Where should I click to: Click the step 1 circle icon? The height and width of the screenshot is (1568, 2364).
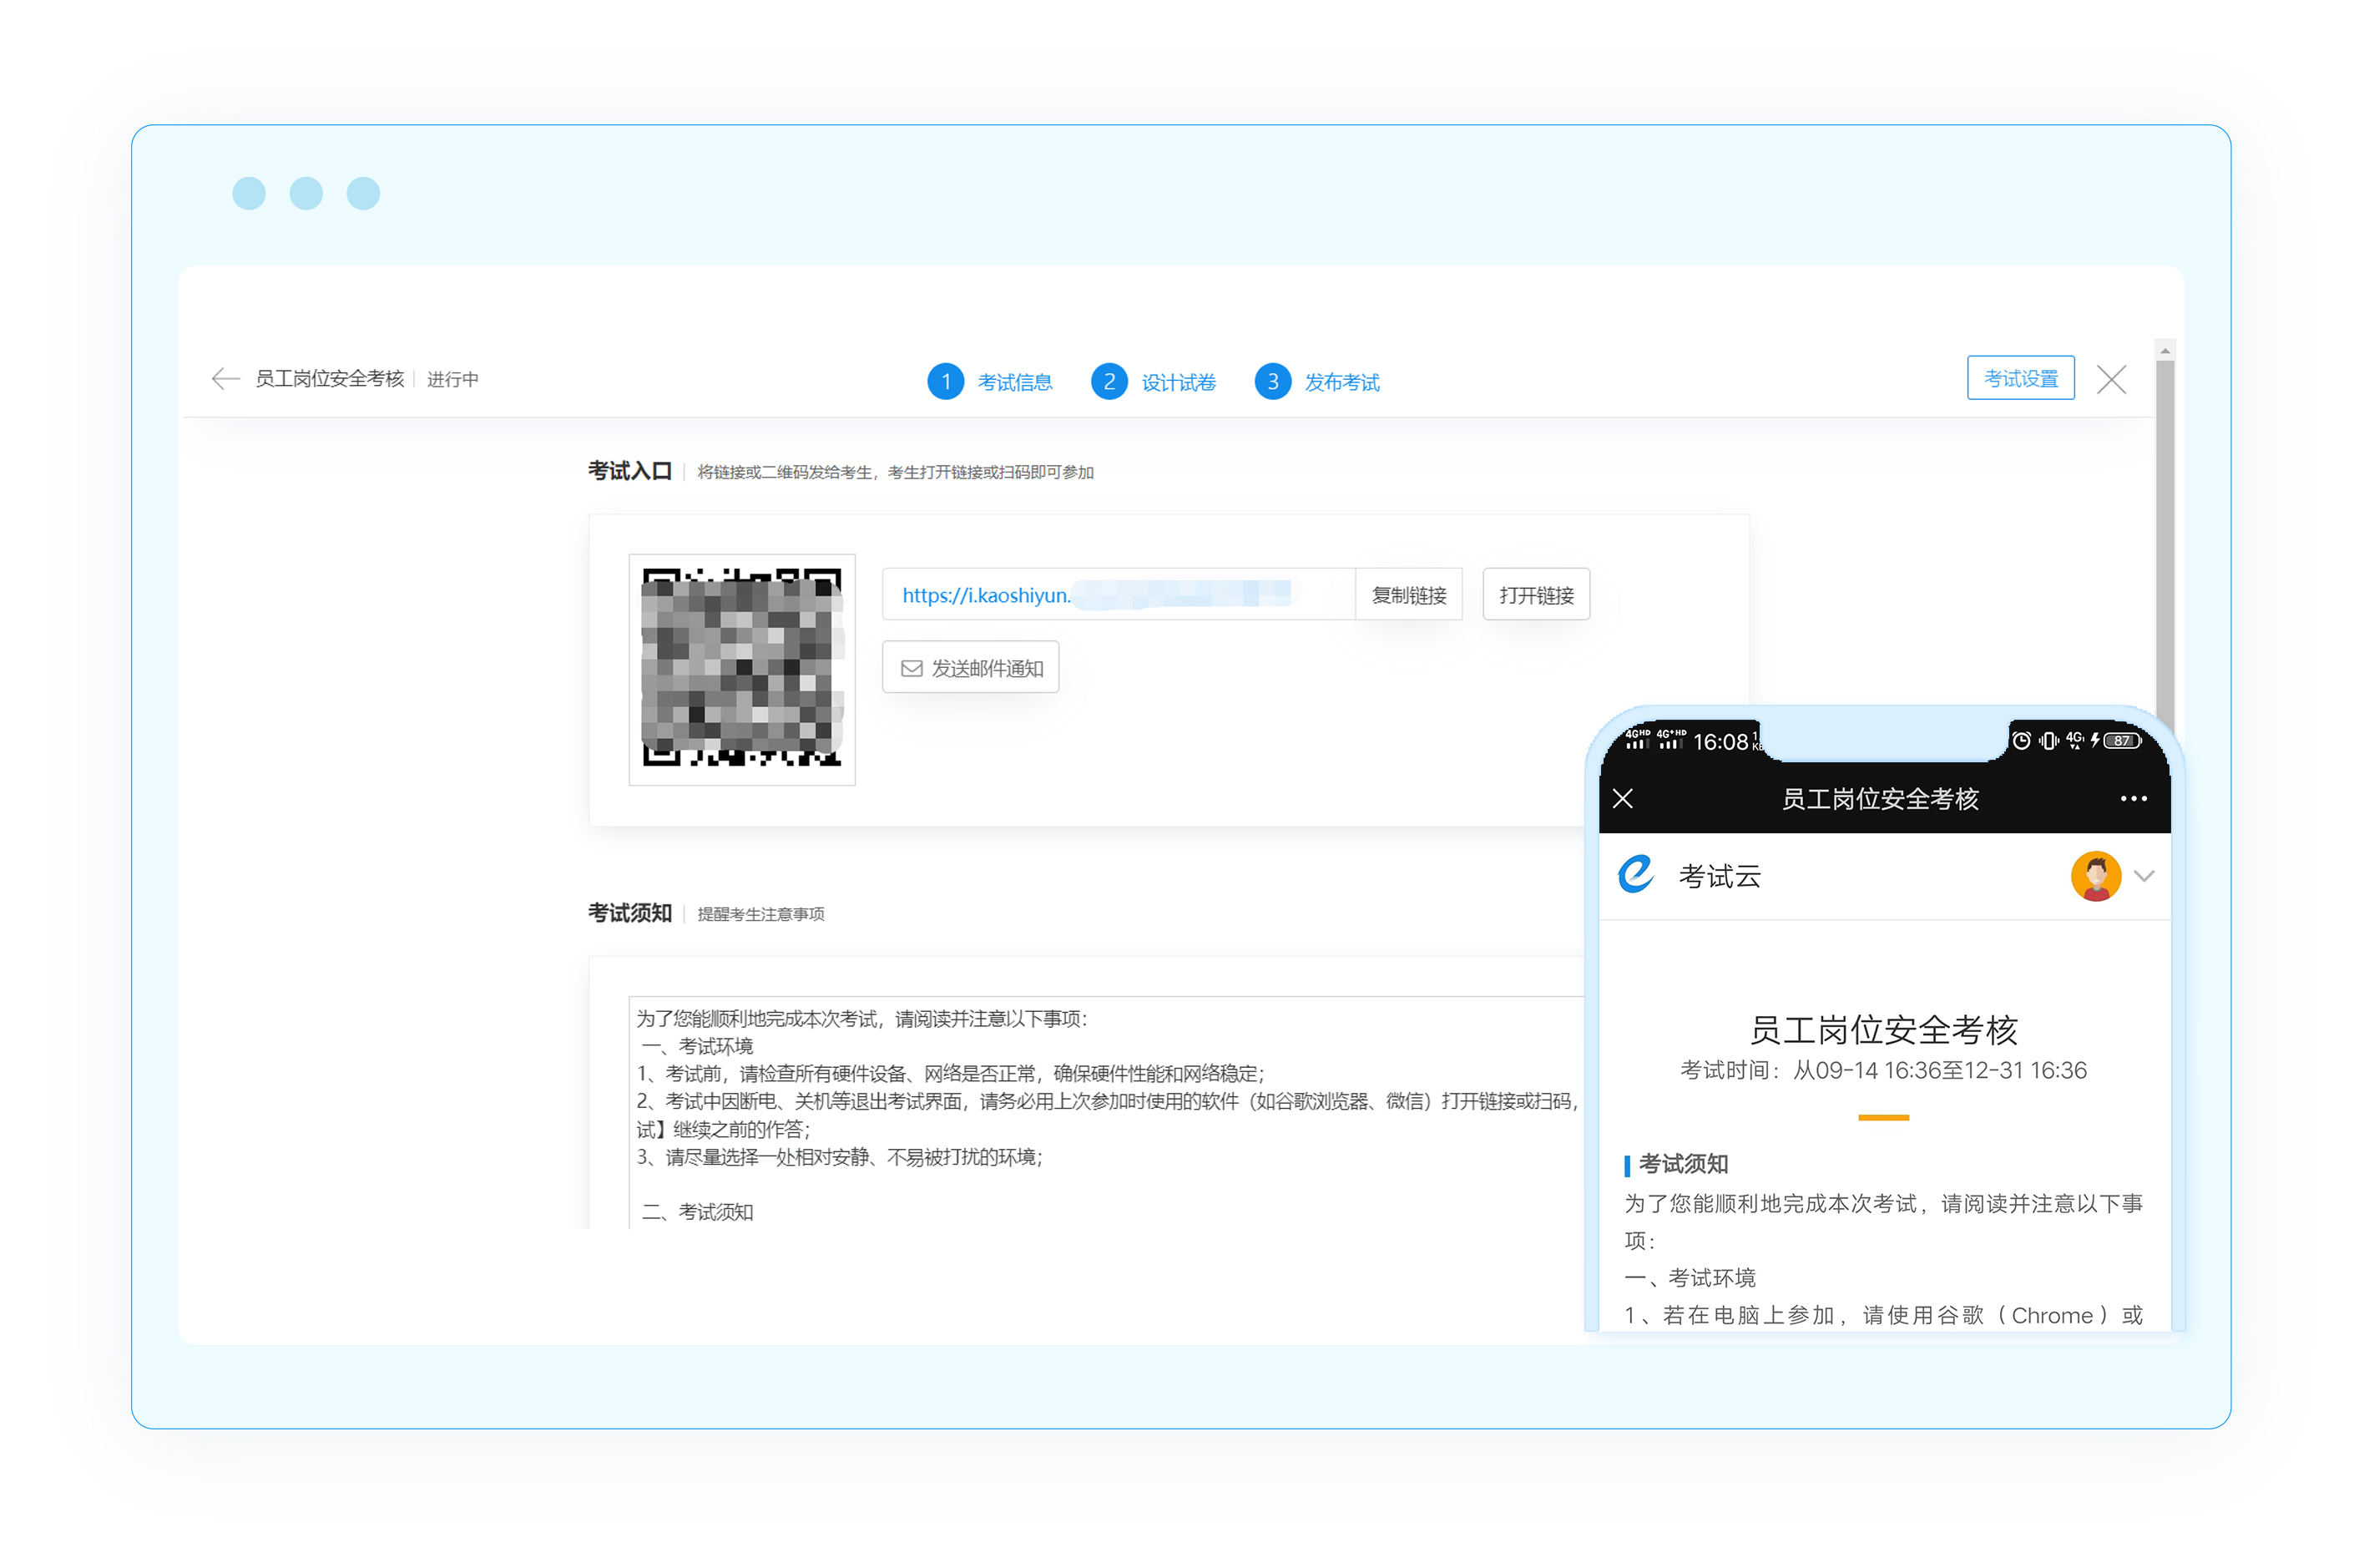point(945,382)
